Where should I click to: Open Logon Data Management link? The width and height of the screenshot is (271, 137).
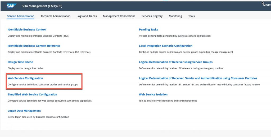[24, 111]
